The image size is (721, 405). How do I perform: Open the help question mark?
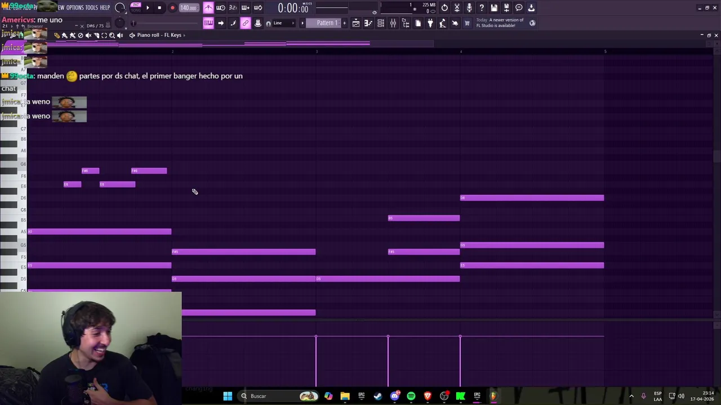pyautogui.click(x=482, y=8)
